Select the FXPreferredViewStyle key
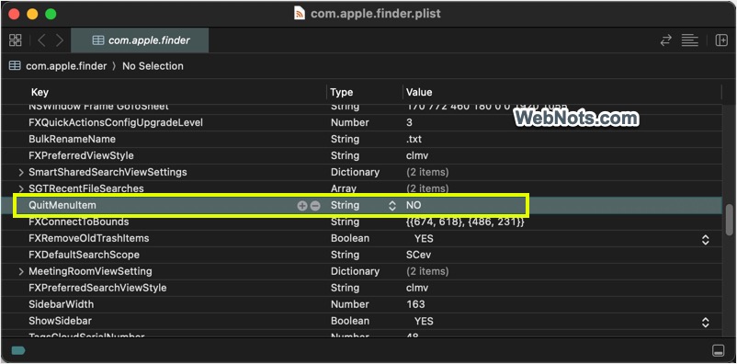 81,155
